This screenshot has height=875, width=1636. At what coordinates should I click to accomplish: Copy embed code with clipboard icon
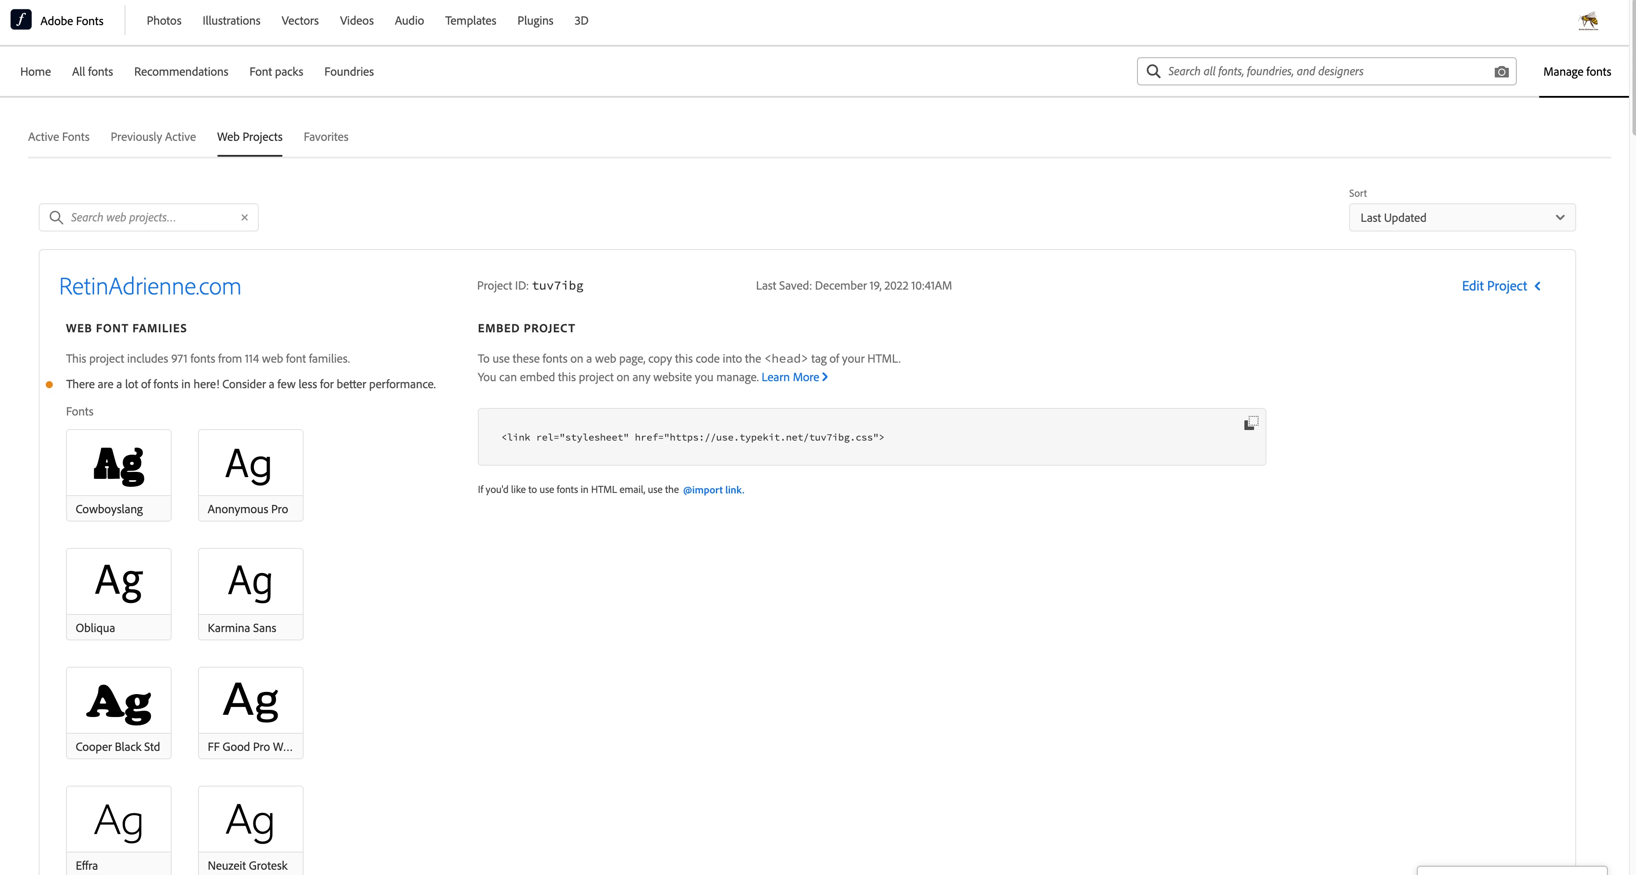pos(1251,423)
